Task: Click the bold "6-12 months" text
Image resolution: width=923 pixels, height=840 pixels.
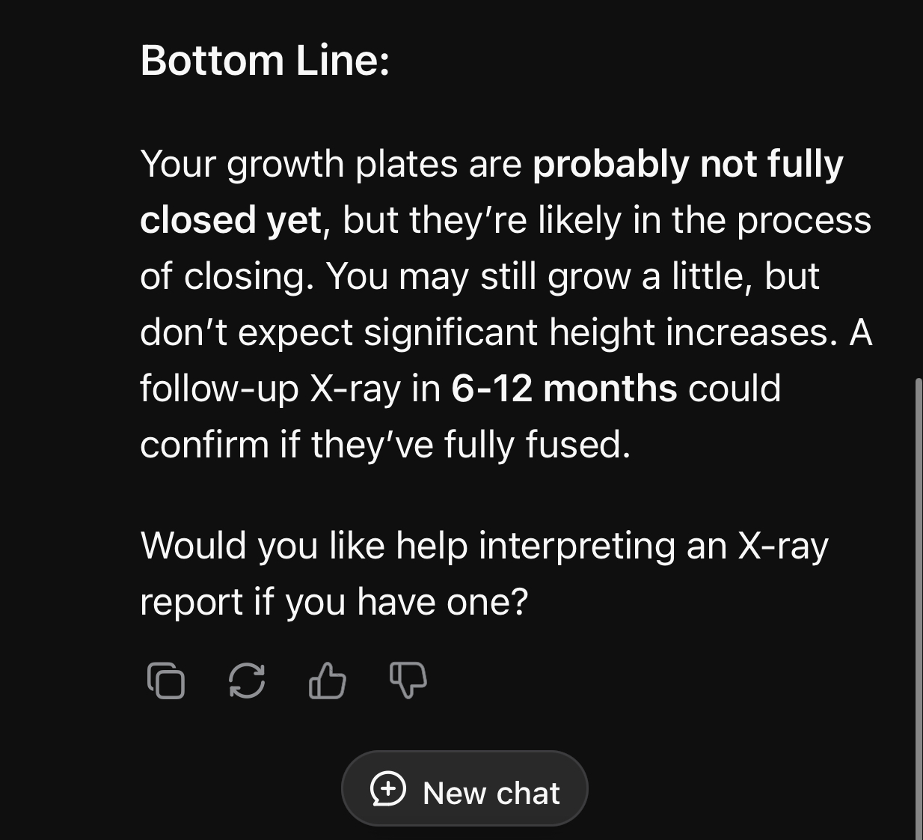Action: pyautogui.click(x=564, y=389)
